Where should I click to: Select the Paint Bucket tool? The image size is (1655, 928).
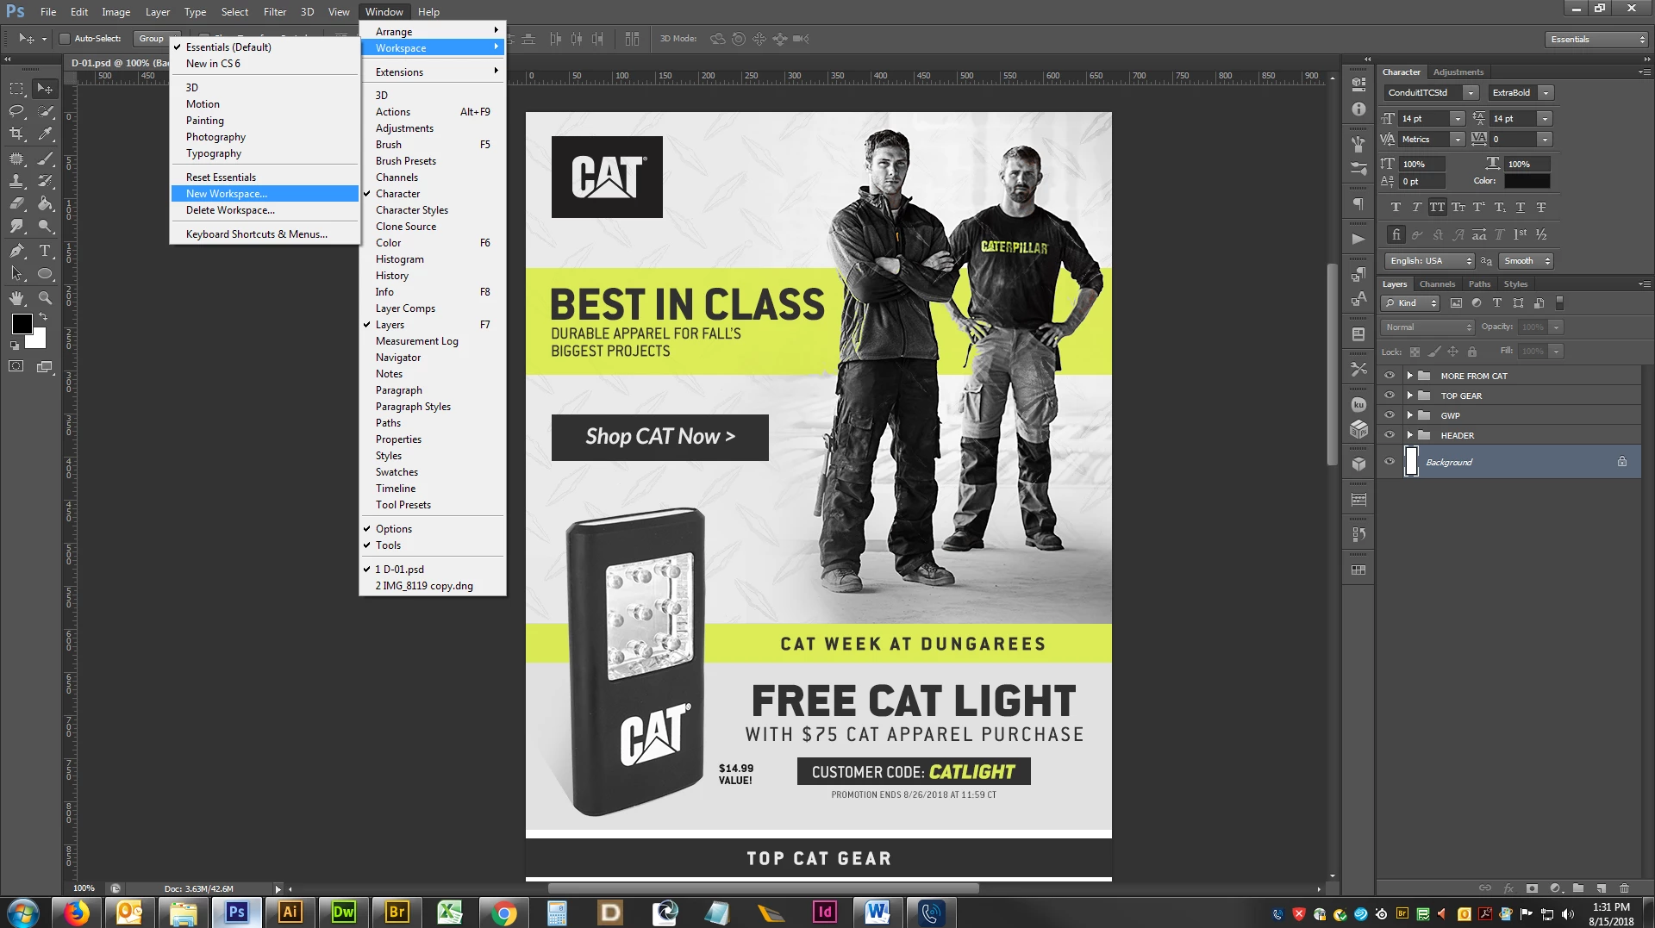45,203
